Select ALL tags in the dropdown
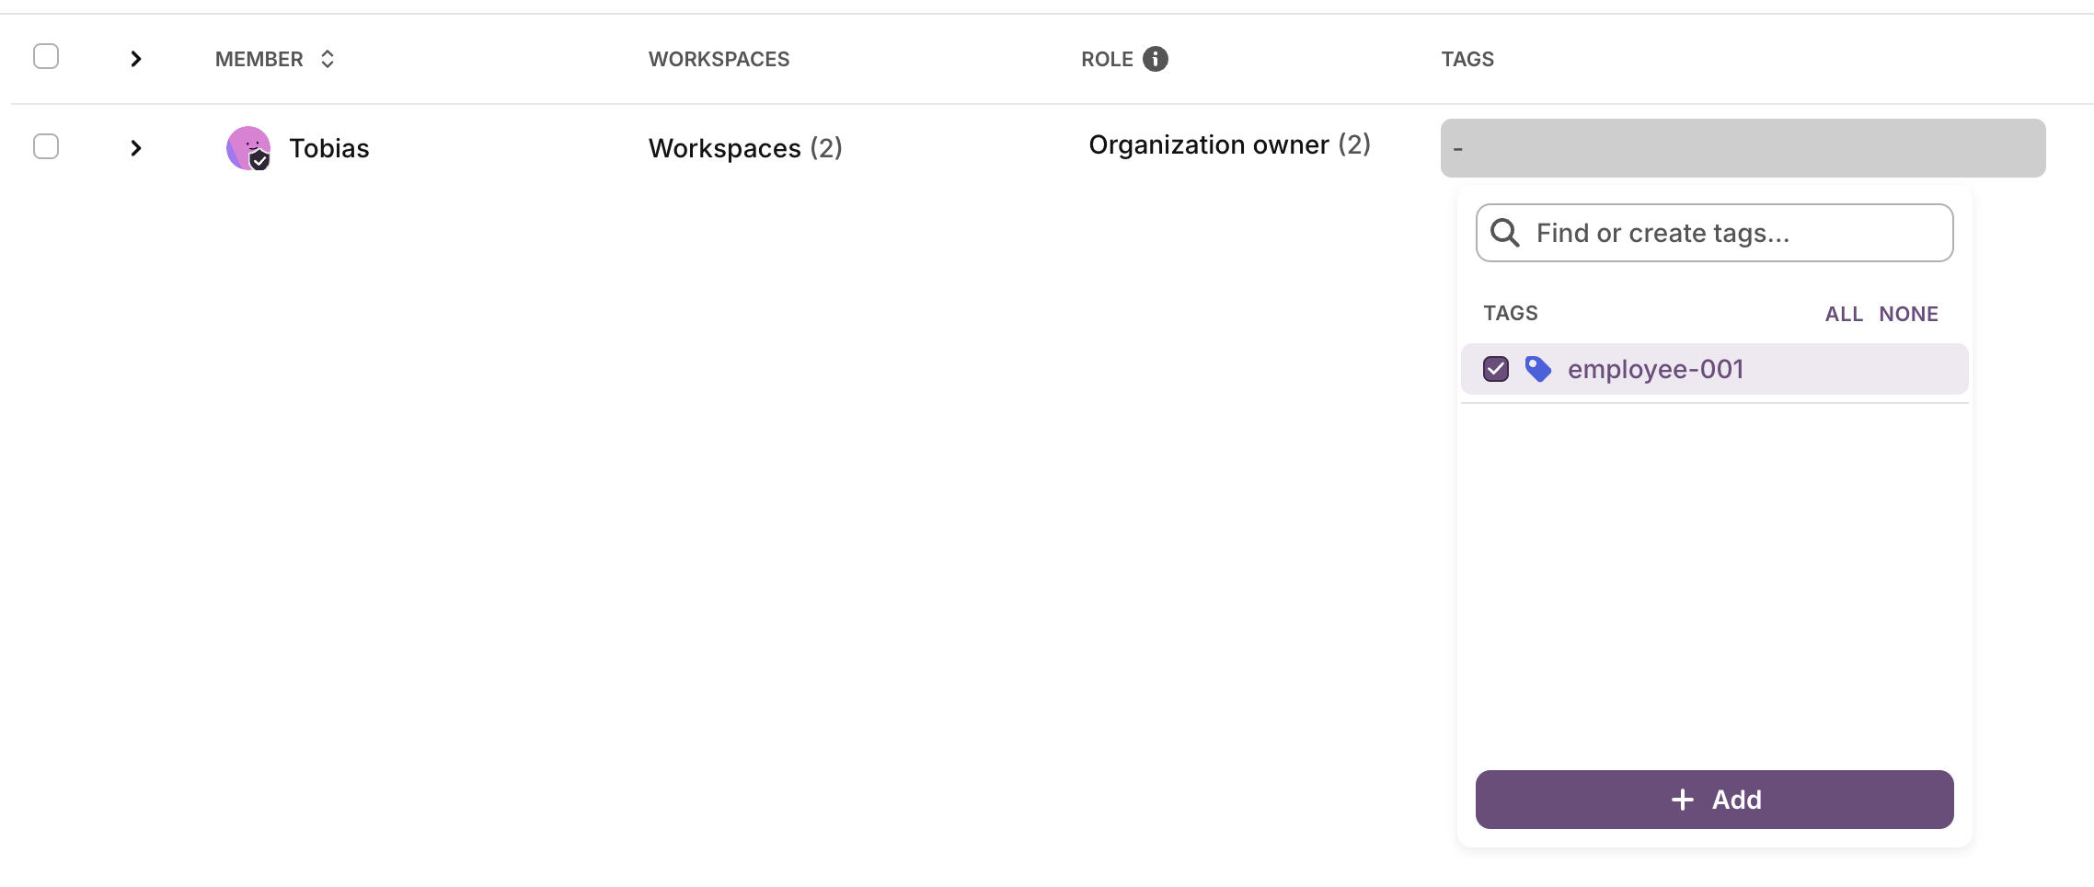The image size is (2094, 887). click(1844, 314)
